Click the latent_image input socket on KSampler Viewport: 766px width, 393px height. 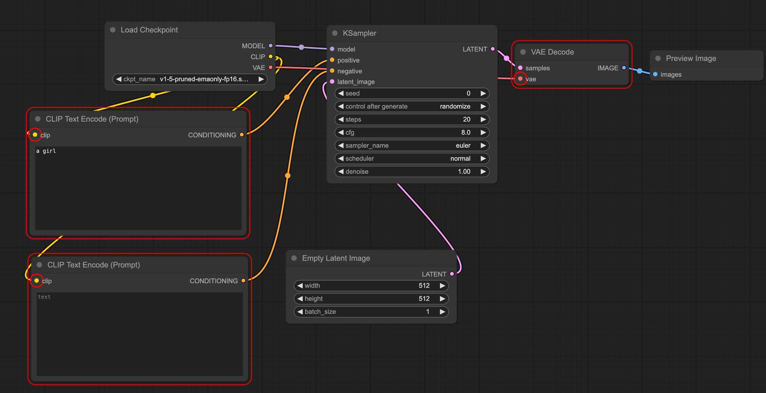[x=332, y=82]
